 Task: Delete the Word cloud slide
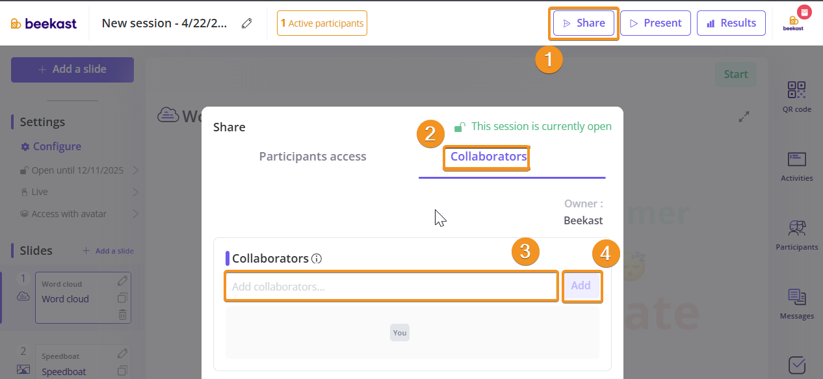pos(123,315)
